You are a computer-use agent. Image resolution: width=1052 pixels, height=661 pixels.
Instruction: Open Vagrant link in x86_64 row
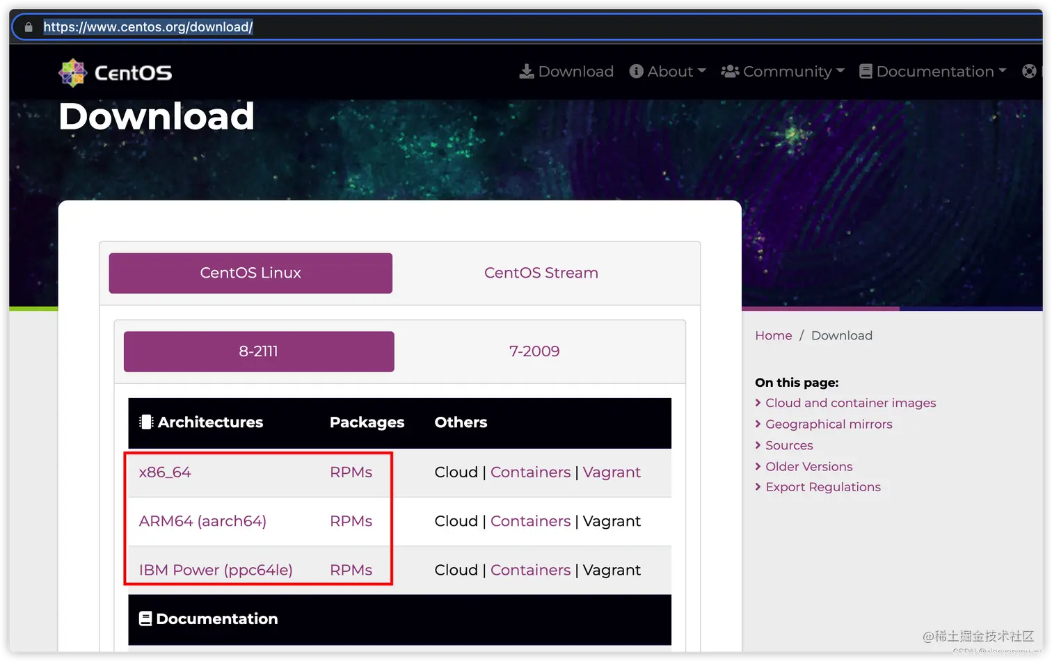click(612, 472)
